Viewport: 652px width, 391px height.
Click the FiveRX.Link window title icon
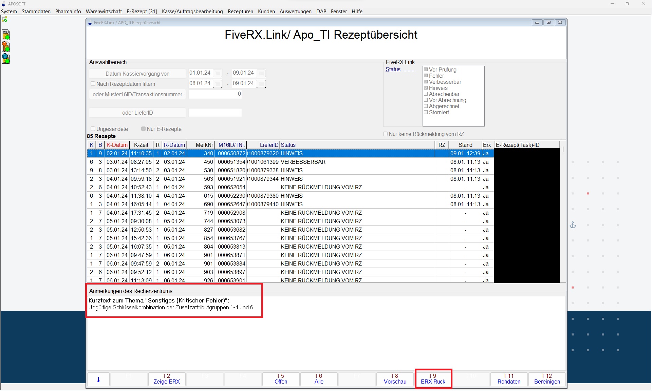pos(90,23)
